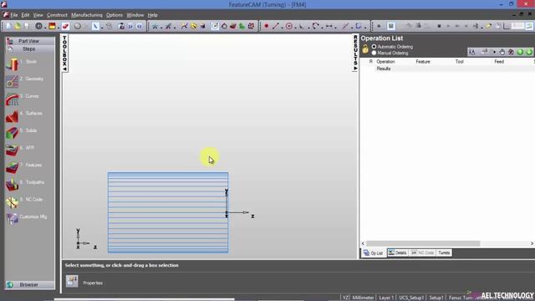Screen dimensions: 535x301
Task: Open the Solids step
Action: [22, 132]
